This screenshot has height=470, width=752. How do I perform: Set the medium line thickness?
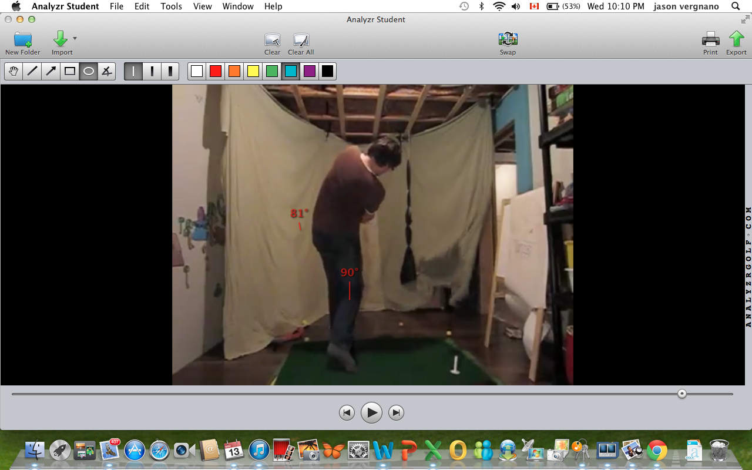coord(152,71)
